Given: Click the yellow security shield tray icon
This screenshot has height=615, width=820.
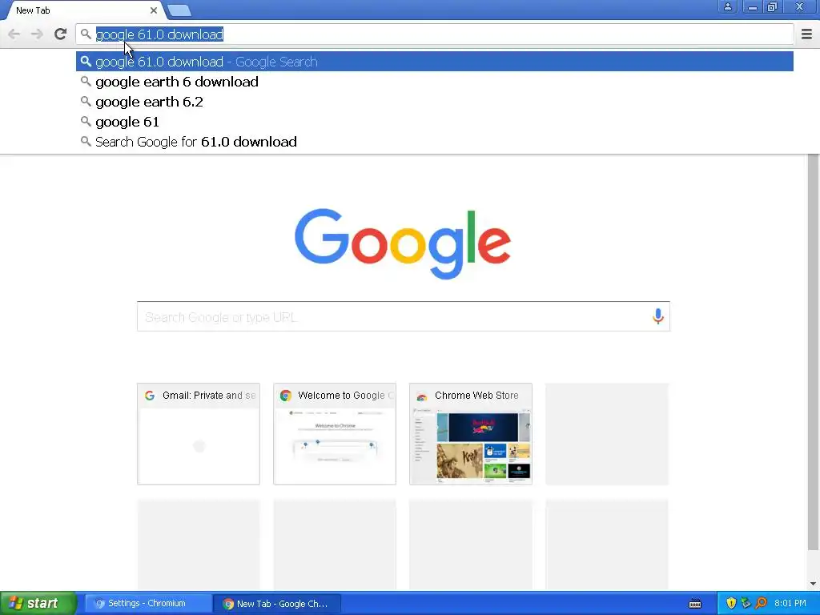Looking at the screenshot, I should 731,603.
